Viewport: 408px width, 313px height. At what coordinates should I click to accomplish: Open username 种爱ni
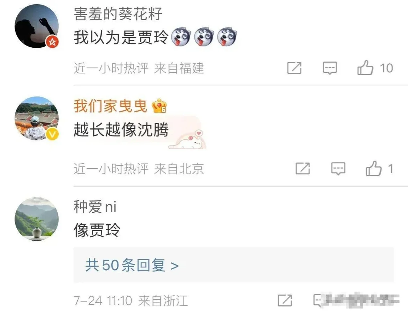[x=95, y=207]
